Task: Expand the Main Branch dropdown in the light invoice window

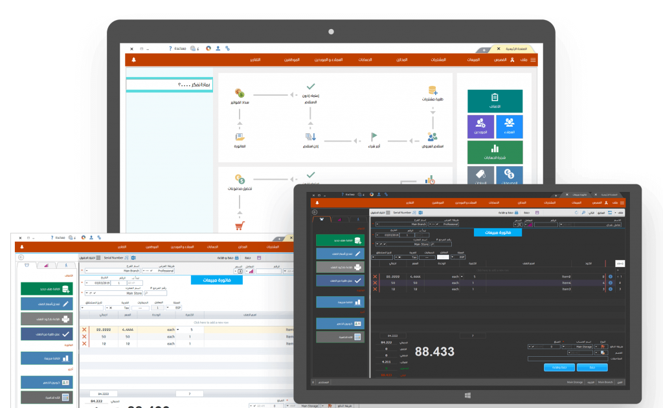Action: 87,271
